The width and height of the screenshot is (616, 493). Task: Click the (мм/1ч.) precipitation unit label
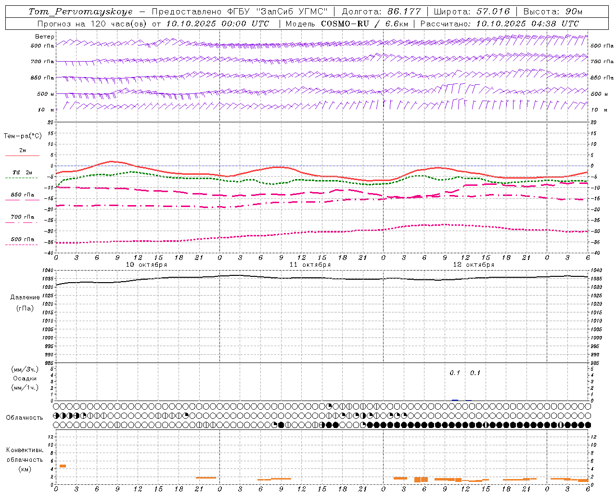25,388
